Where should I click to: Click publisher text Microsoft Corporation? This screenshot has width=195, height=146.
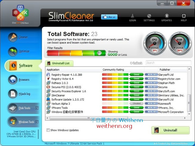tap(171, 112)
